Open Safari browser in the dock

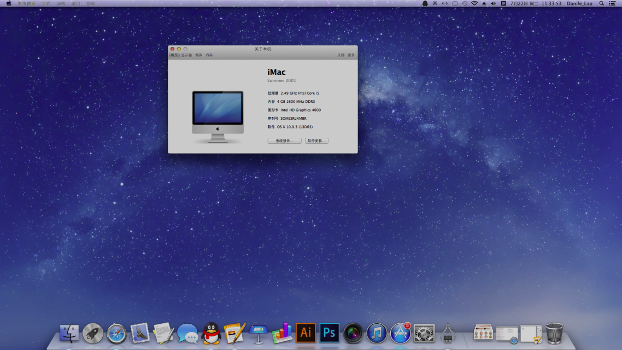[116, 333]
